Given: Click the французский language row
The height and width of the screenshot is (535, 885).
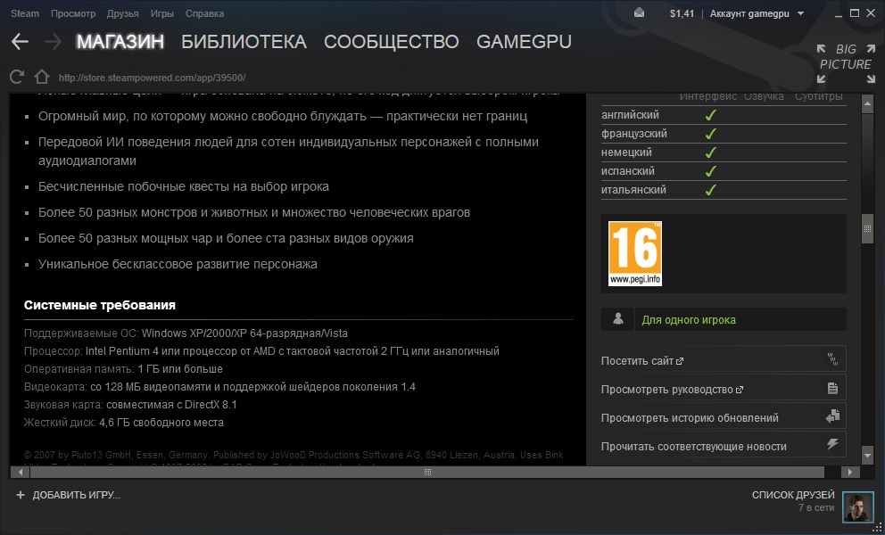Looking at the screenshot, I should (x=724, y=134).
